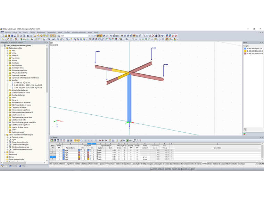Create a new model with New icon
Viewport: 264px width, 198px height.
tap(3, 36)
